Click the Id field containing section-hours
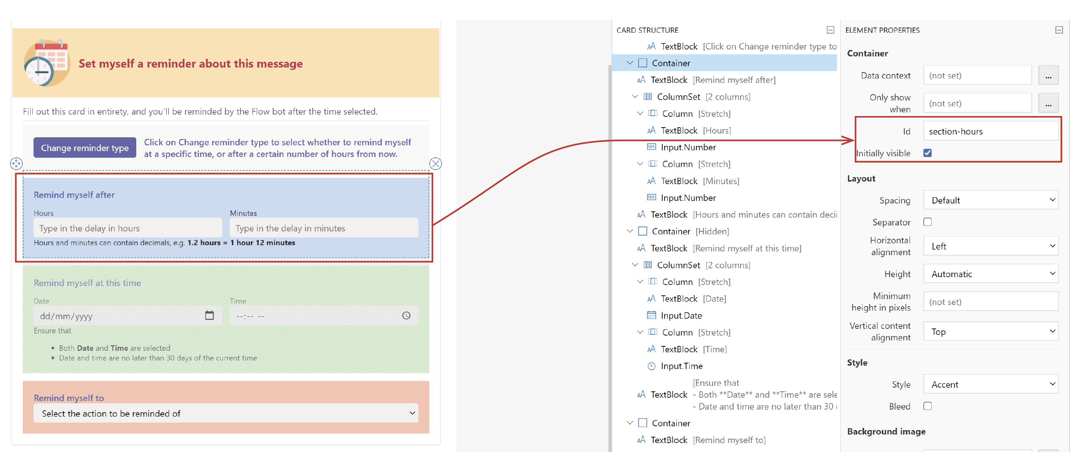Image resolution: width=1088 pixels, height=468 pixels. pos(990,131)
